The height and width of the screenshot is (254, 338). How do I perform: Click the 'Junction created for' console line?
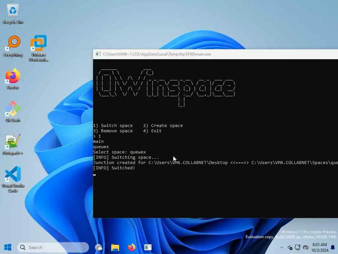click(x=216, y=163)
